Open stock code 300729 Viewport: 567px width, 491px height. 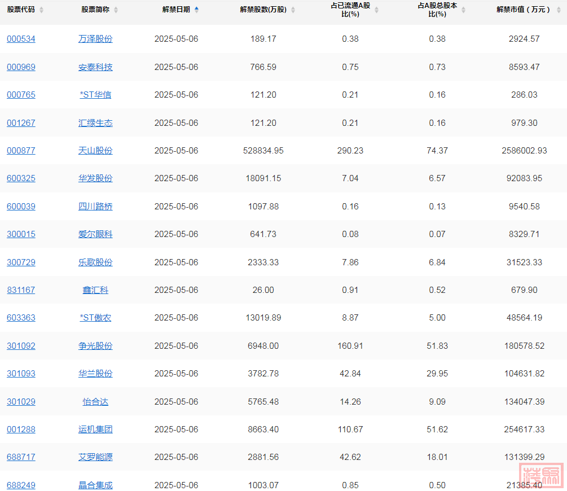coord(21,262)
